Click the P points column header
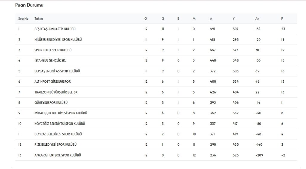Image resolution: width=306 pixels, height=169 pixels. [282, 19]
